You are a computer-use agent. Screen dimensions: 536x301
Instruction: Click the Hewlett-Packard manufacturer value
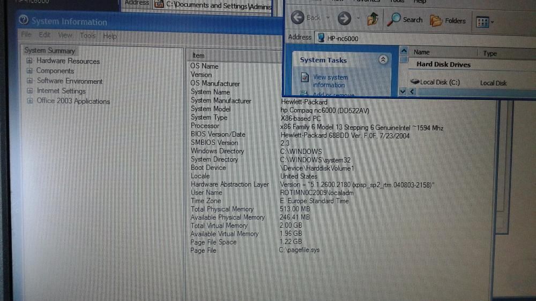[303, 102]
